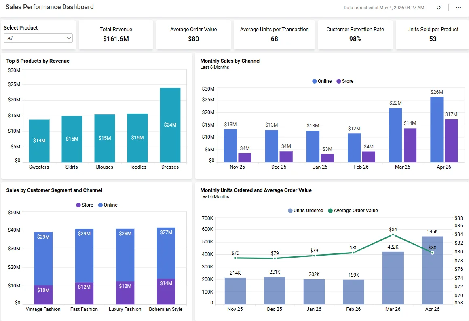The image size is (469, 321).
Task: Click the Apr 26 Online $26M bar
Action: click(x=437, y=129)
